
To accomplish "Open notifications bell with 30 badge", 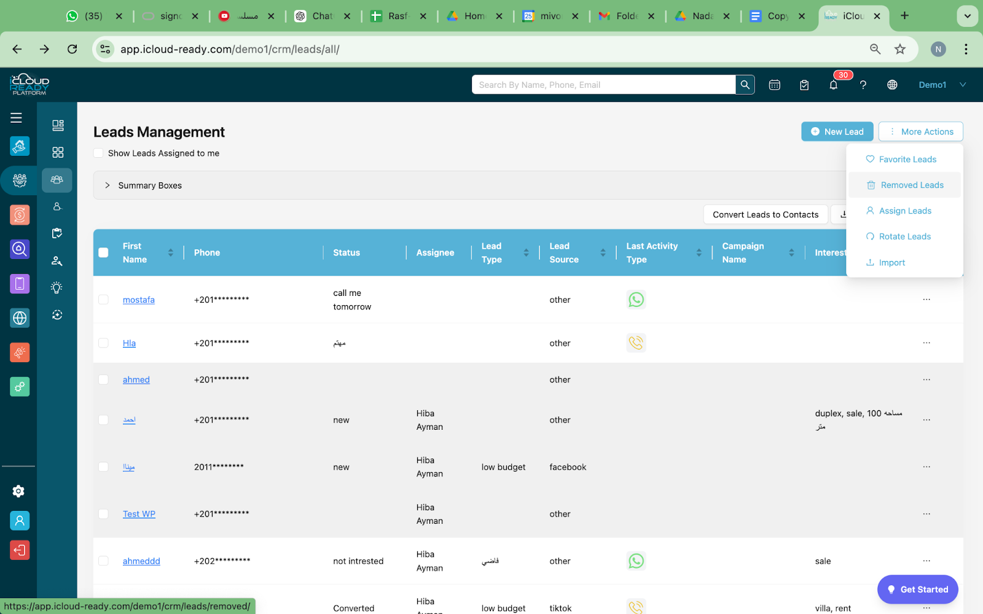I will [834, 84].
